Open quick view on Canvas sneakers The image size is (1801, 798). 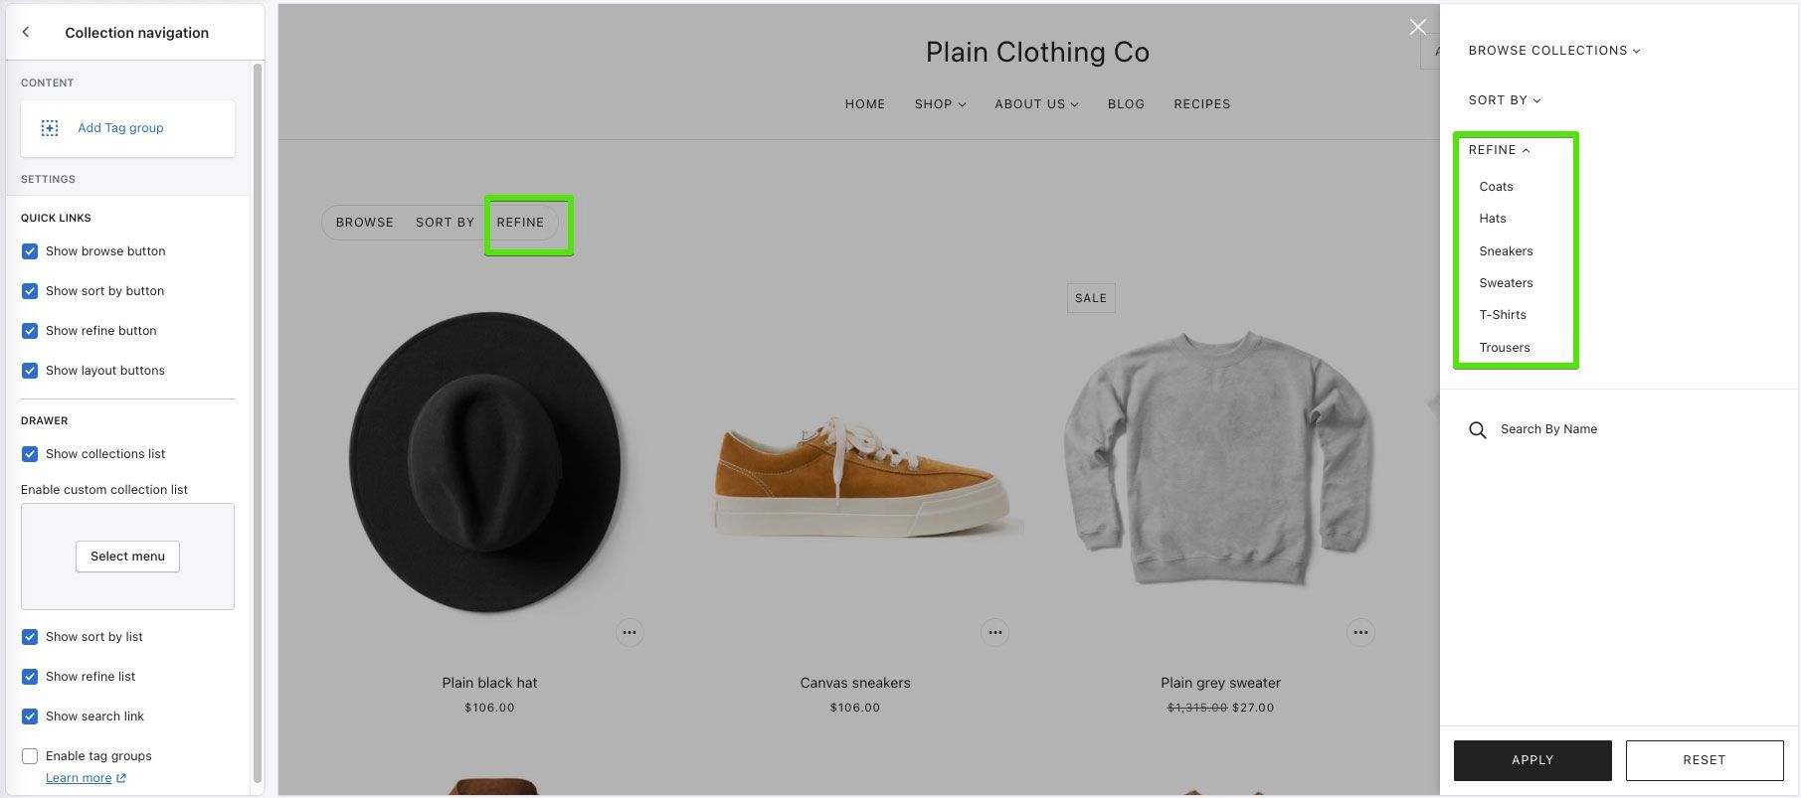pos(994,632)
